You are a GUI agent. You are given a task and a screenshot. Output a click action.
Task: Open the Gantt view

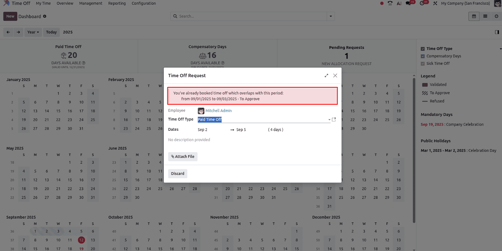[x=496, y=16]
